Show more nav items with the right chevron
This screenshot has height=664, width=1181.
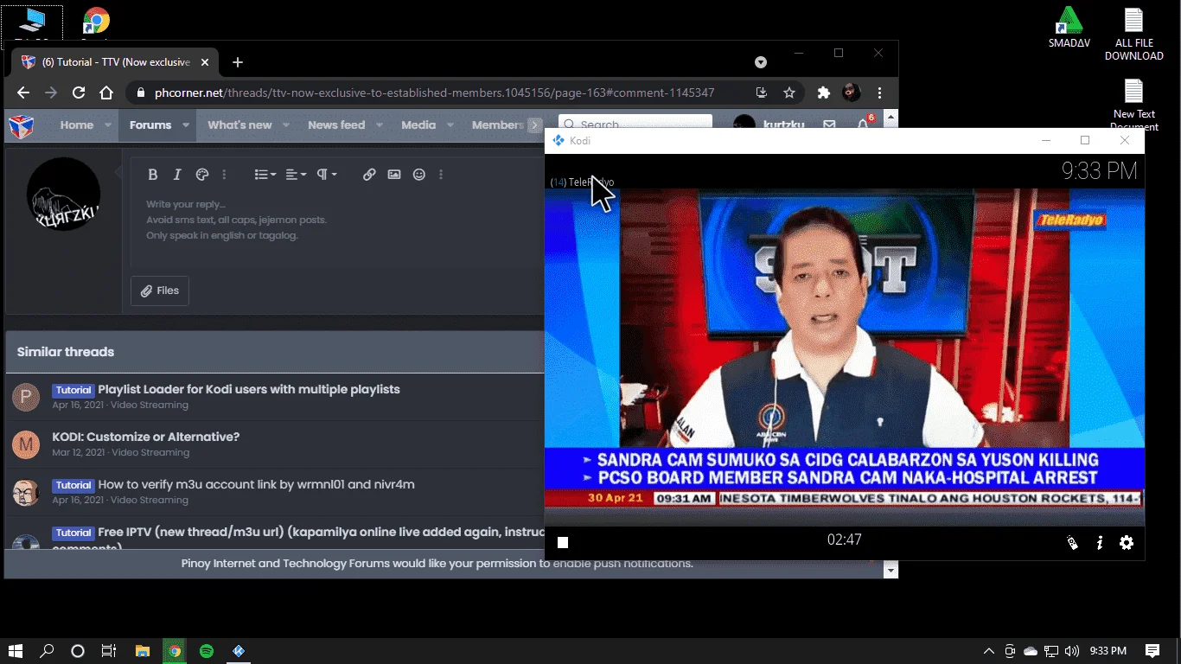534,125
